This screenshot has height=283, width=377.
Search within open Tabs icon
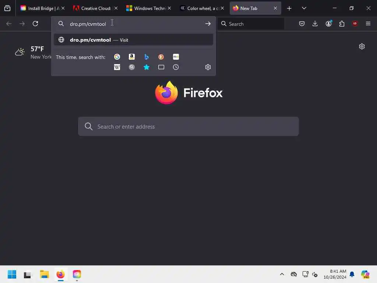coord(161,67)
